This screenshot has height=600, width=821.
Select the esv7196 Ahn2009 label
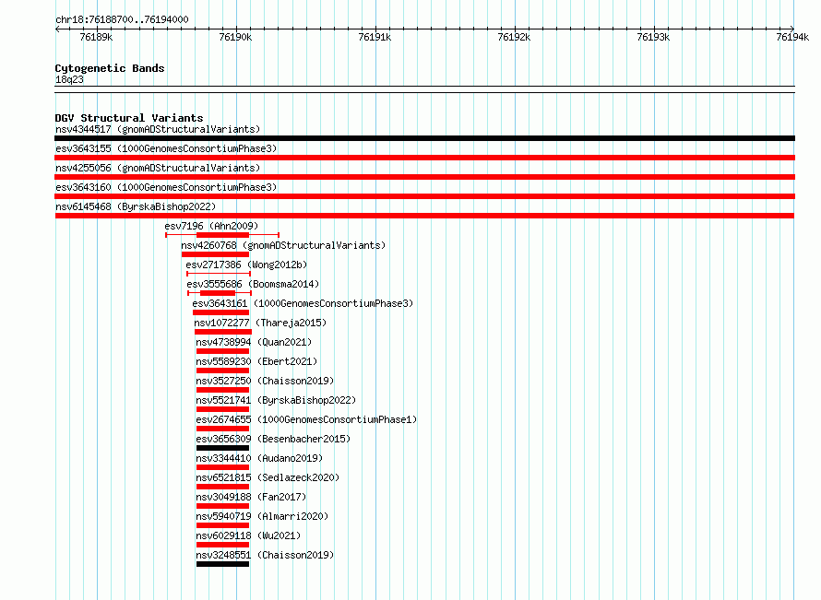211,226
